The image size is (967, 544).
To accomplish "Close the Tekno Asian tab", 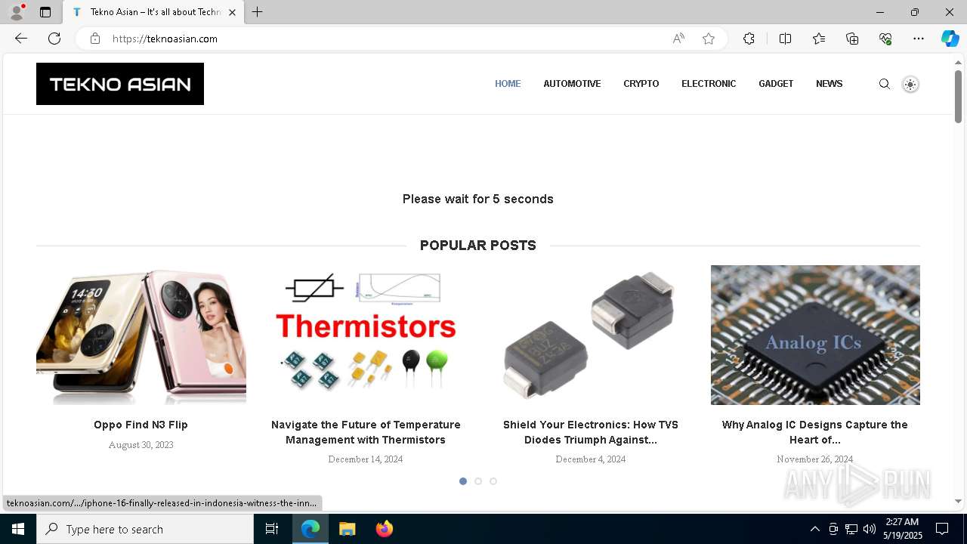I will pyautogui.click(x=232, y=12).
